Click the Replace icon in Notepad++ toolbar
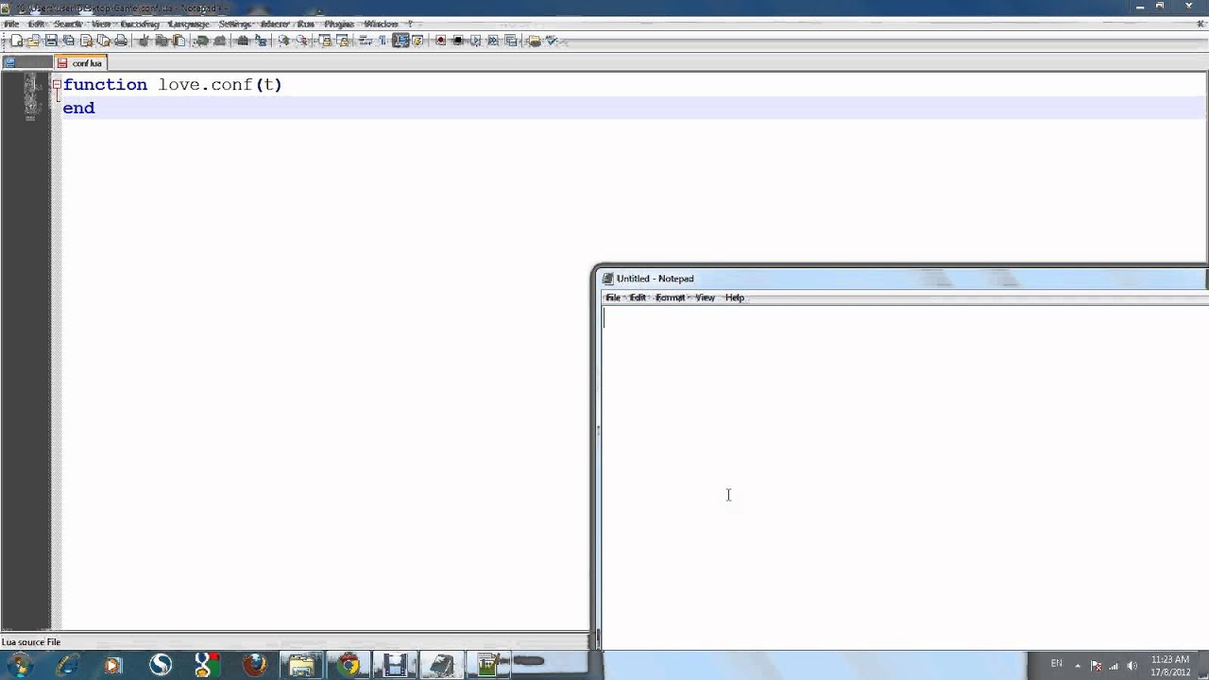Screen dimensions: 1209x680 pyautogui.click(x=261, y=41)
